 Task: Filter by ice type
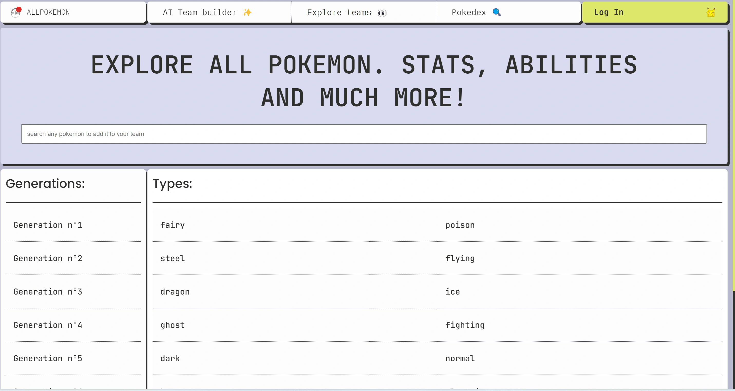coord(580,292)
